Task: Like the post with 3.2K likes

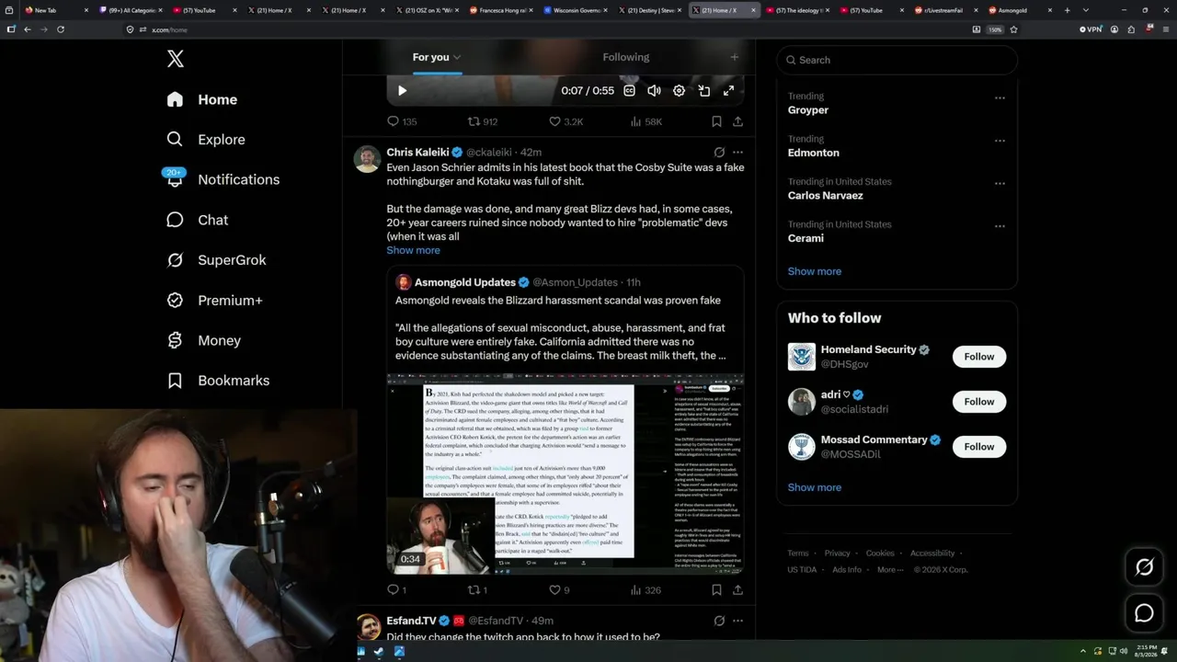Action: [566, 121]
